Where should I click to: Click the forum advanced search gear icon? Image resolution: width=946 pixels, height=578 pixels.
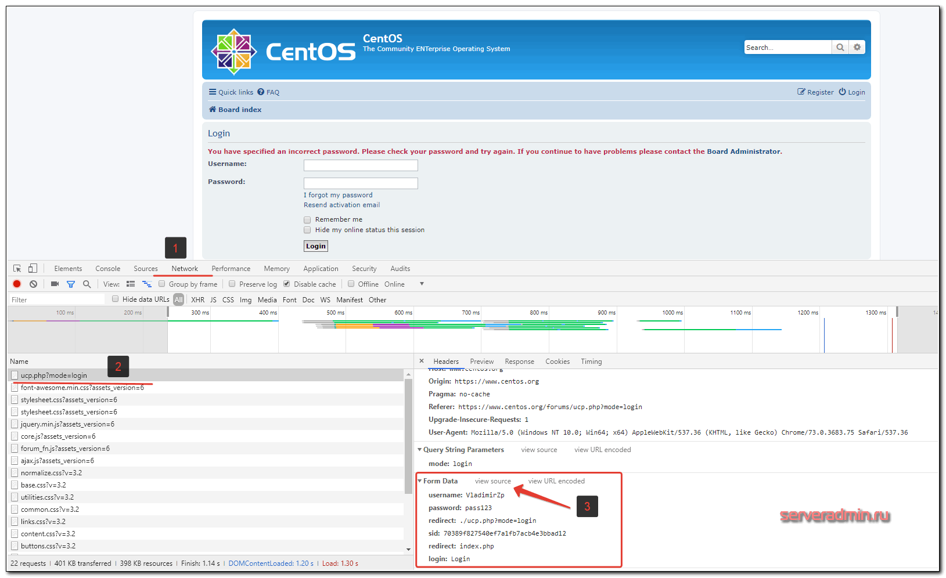[x=857, y=47]
